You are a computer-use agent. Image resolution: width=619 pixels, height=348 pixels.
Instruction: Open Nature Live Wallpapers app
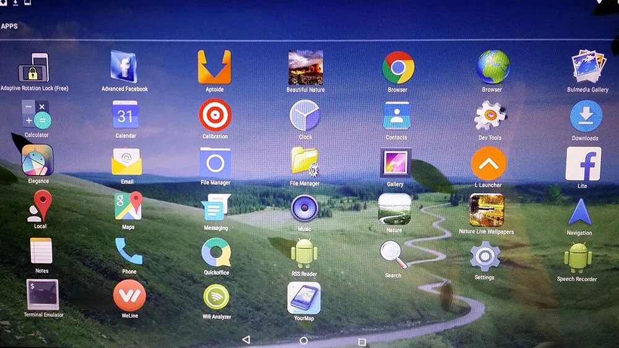click(x=487, y=210)
